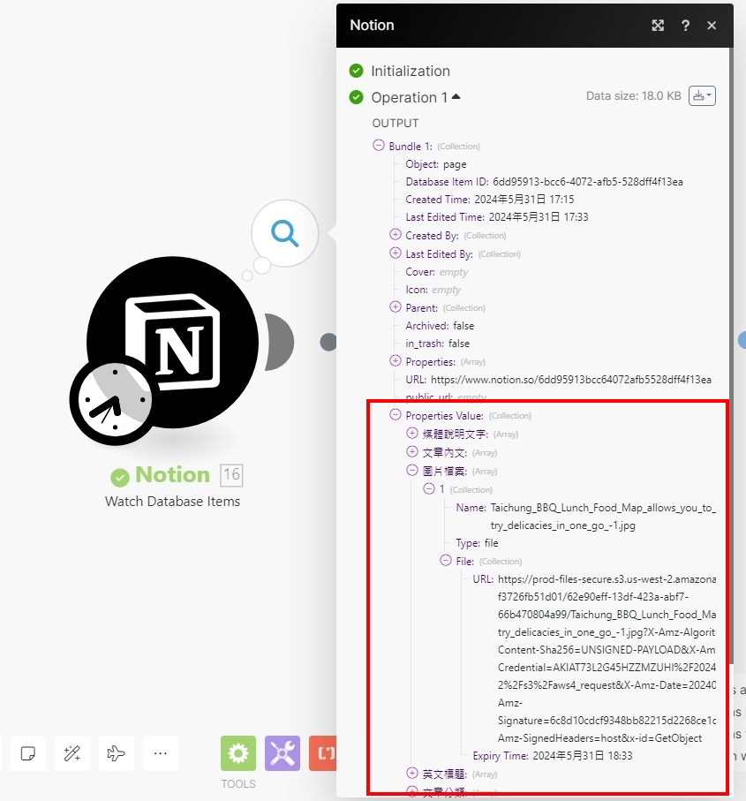The height and width of the screenshot is (801, 746).
Task: Select the paper airplane icon
Action: pyautogui.click(x=116, y=753)
